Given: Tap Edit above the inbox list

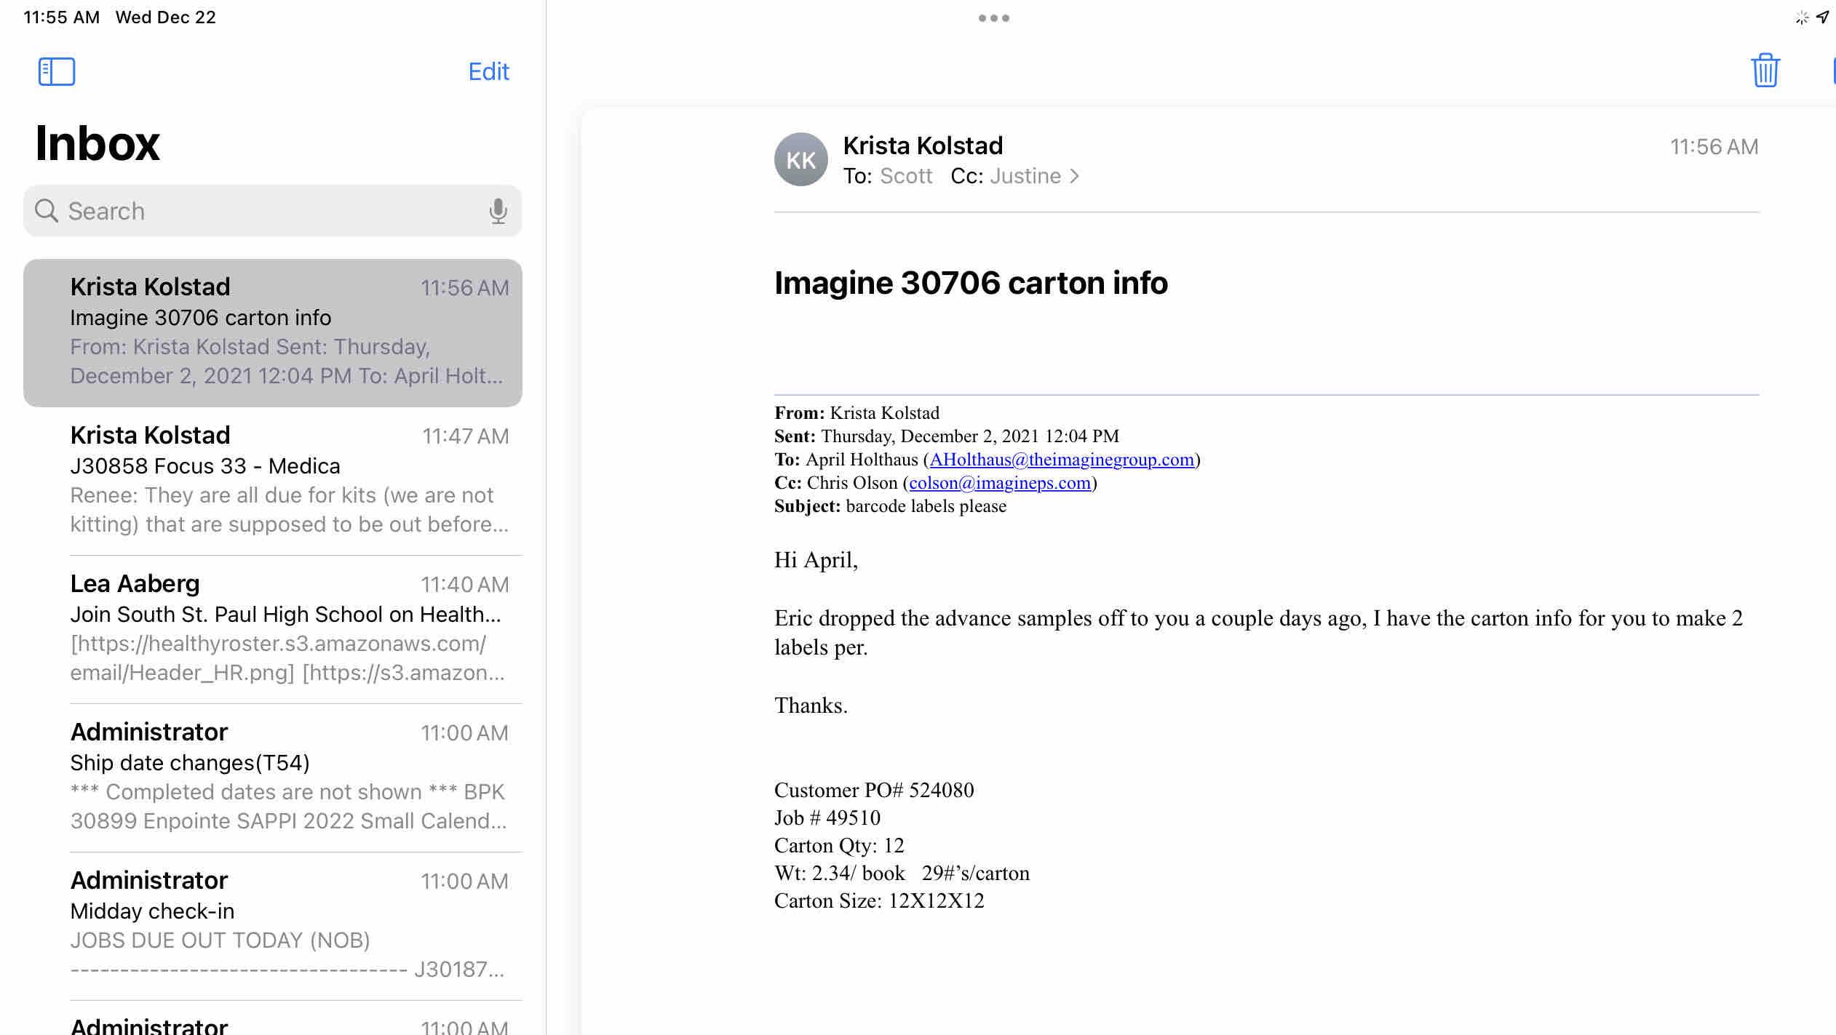Looking at the screenshot, I should coord(488,71).
